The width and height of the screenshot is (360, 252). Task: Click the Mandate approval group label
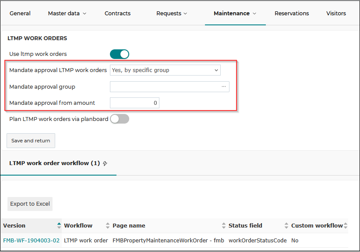[42, 87]
